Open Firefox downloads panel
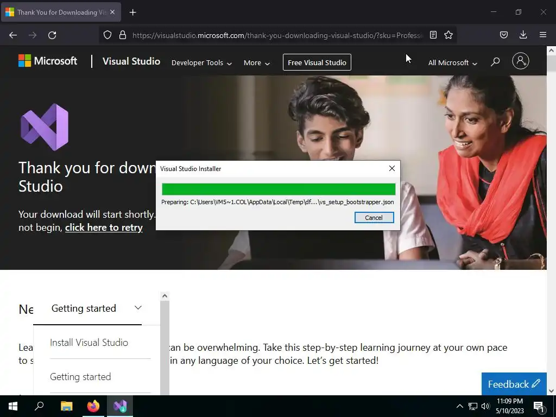Viewport: 556px width, 417px height. pyautogui.click(x=523, y=35)
